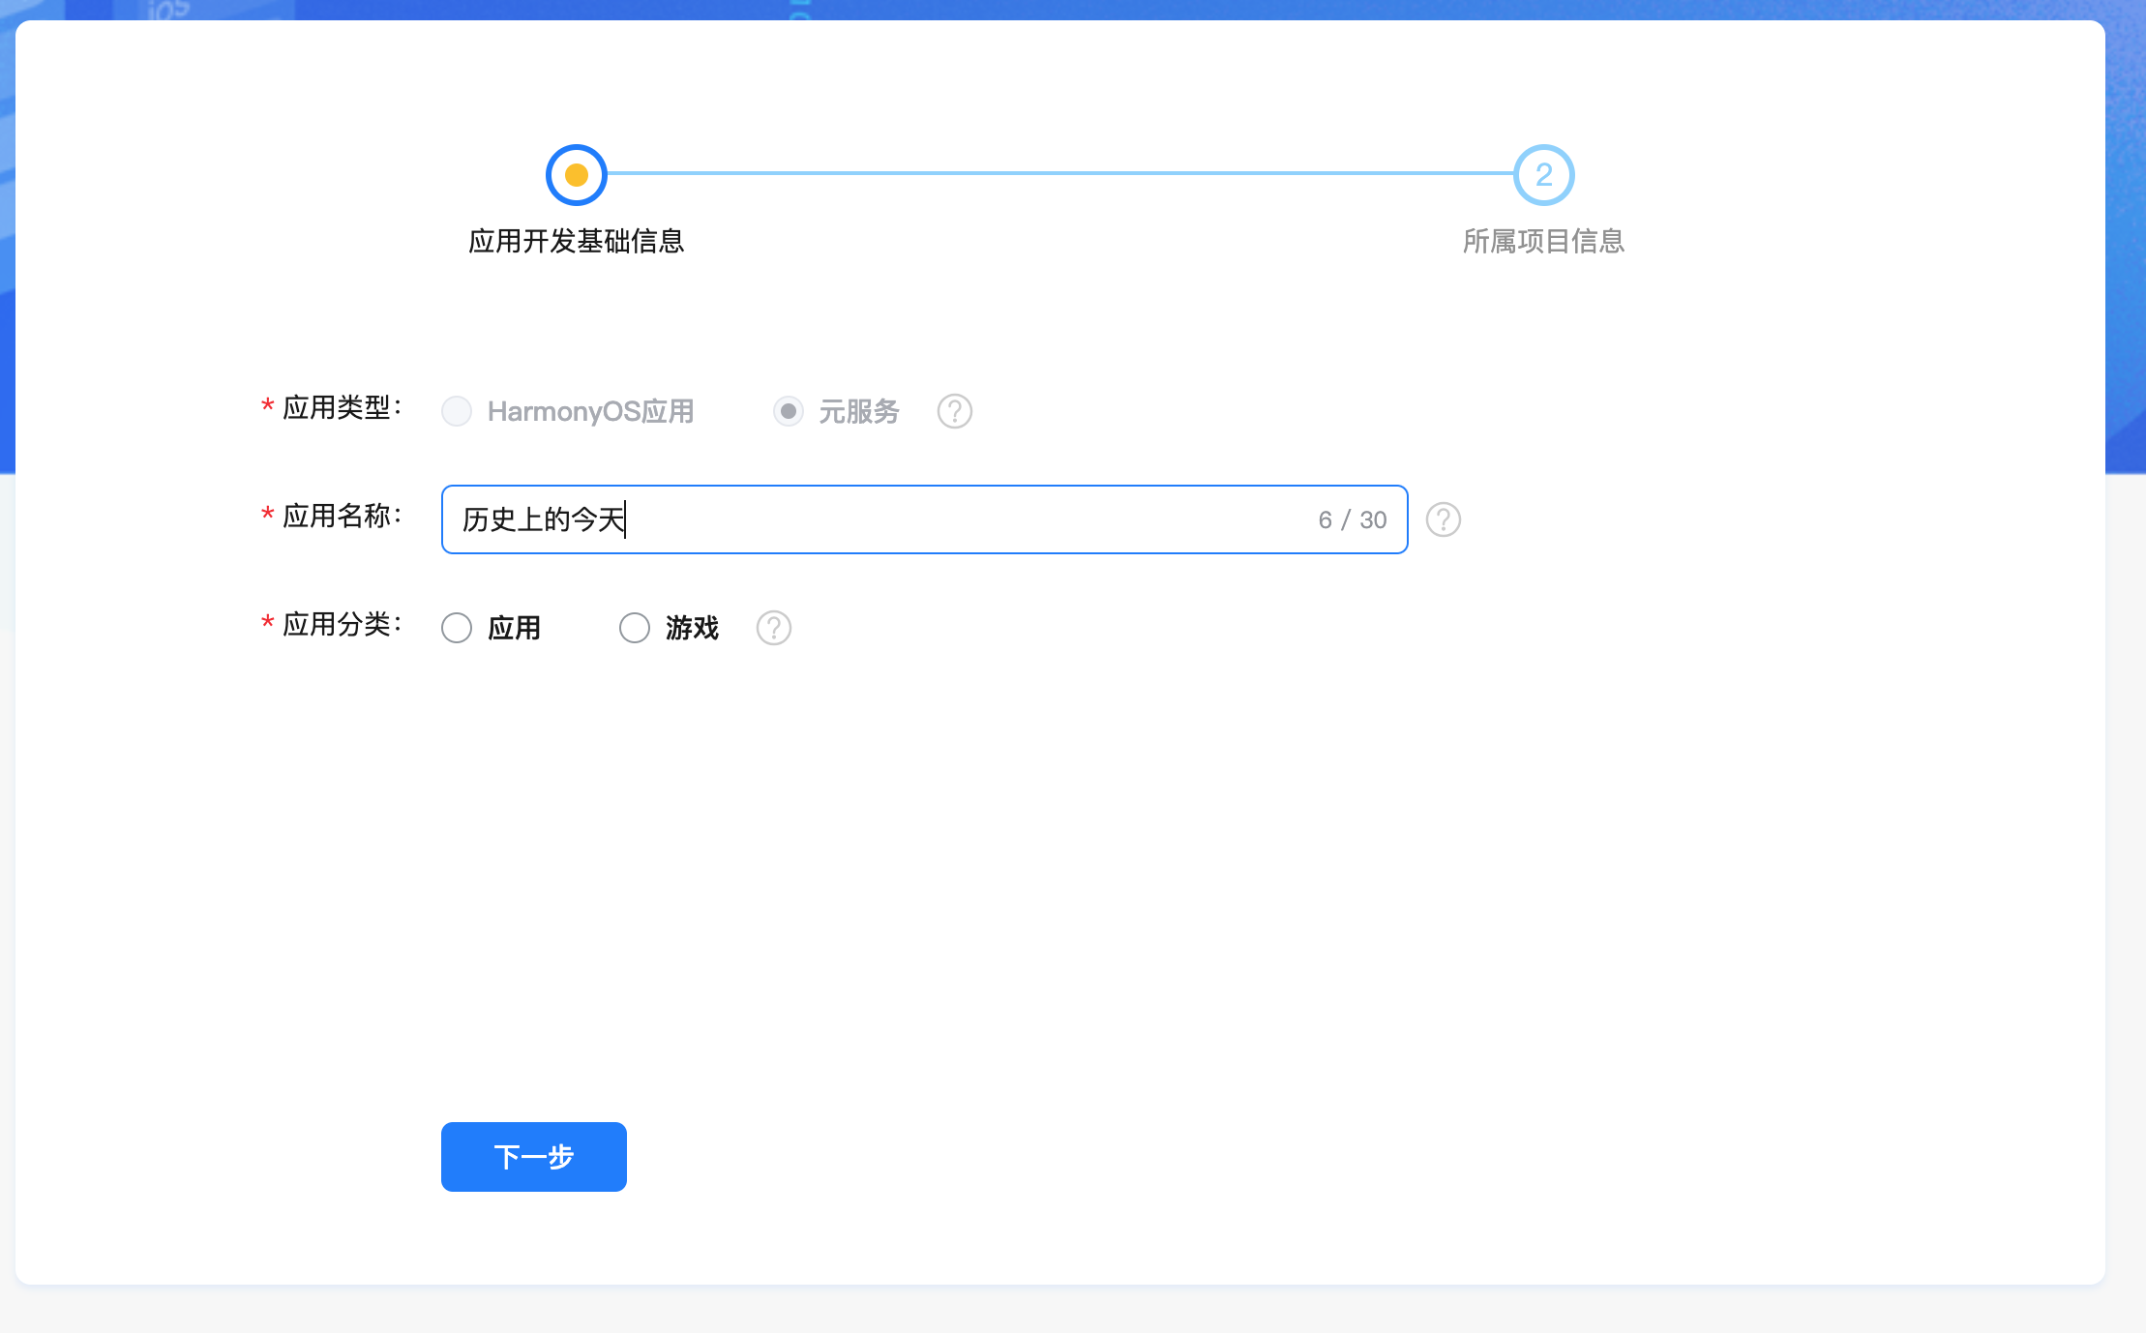2146x1333 pixels.
Task: Select the HarmonyOS应用 radio button
Action: pos(457,411)
